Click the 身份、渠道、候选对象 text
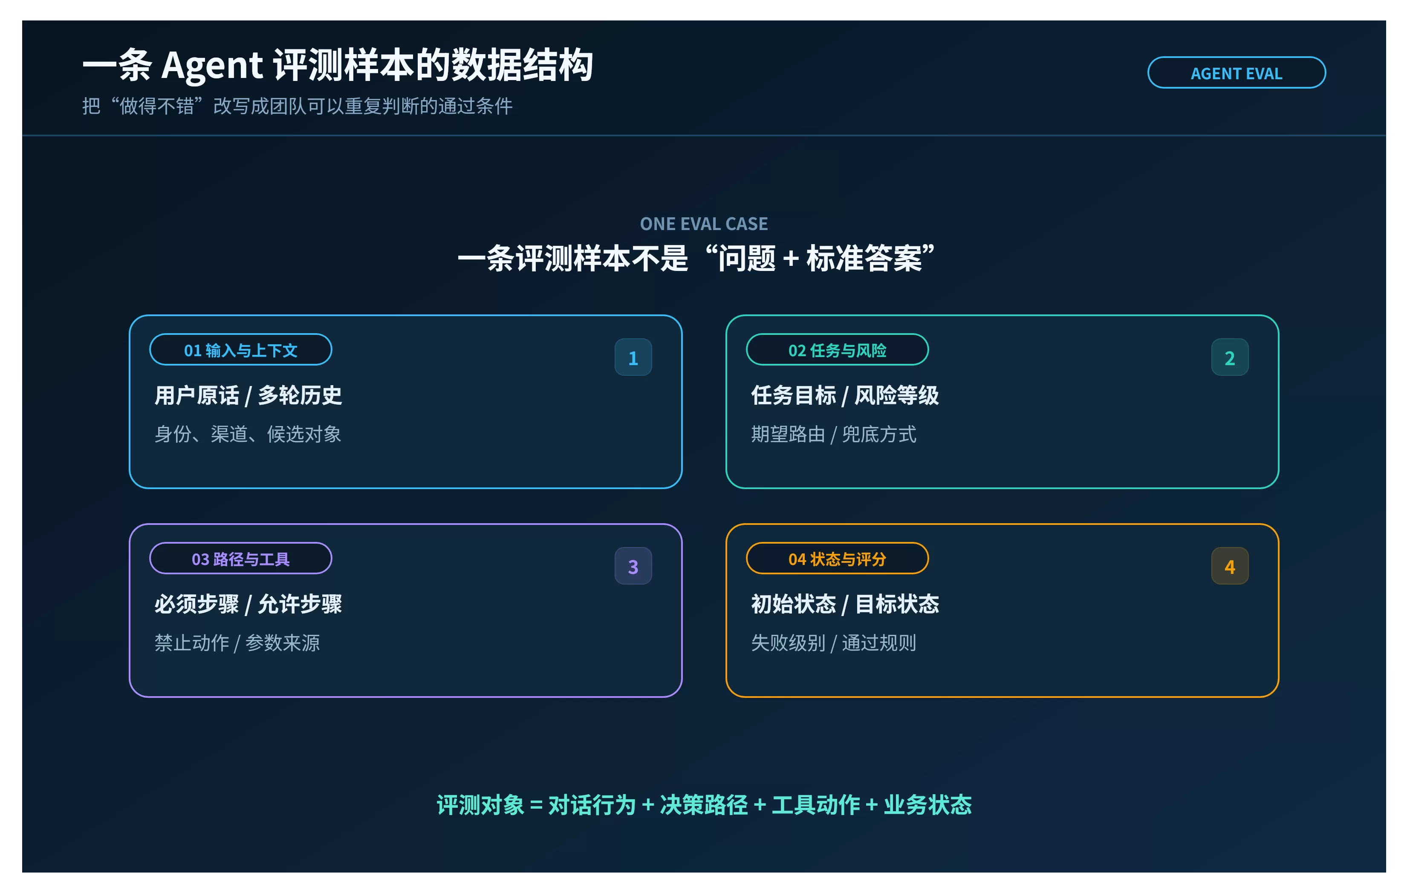This screenshot has width=1410, height=893. [248, 434]
